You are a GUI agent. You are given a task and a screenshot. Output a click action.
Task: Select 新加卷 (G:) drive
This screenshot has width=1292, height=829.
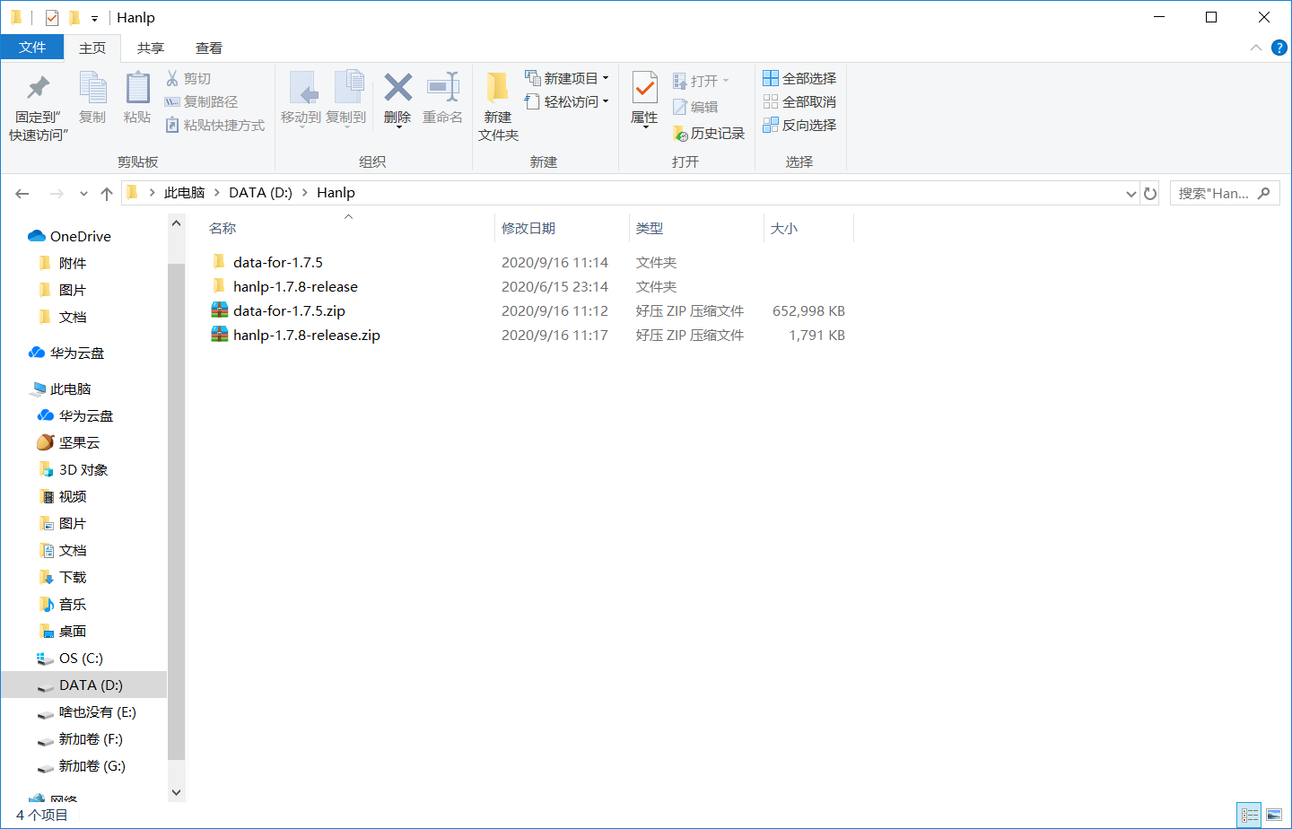point(92,765)
